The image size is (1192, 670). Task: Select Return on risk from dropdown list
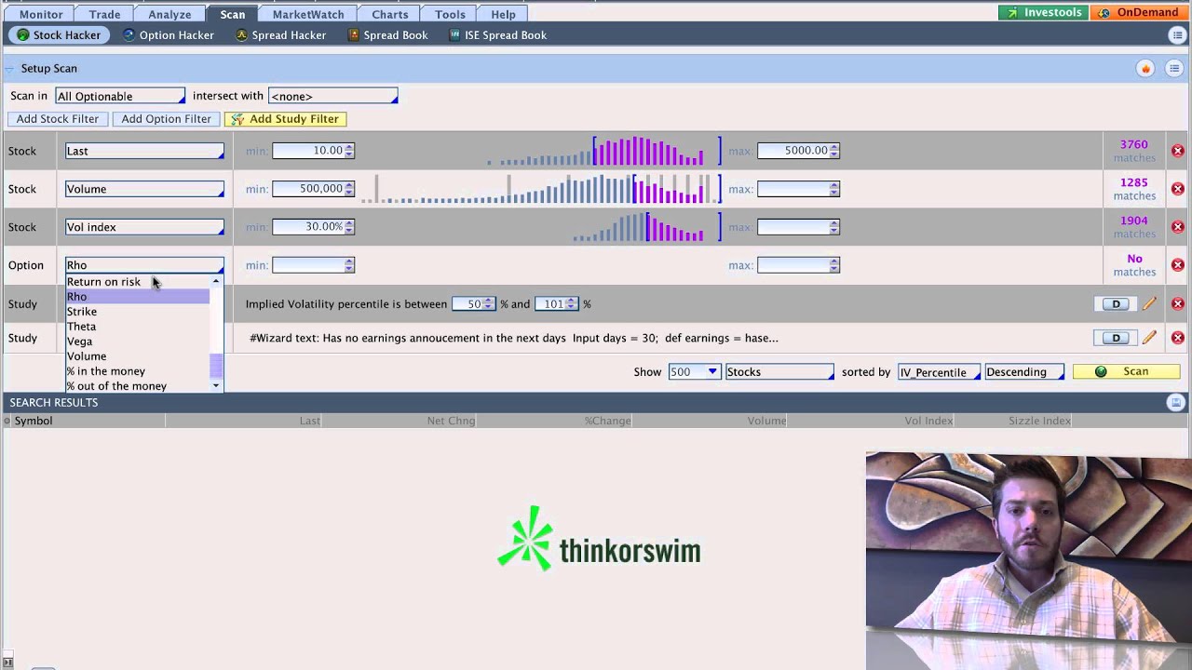coord(138,282)
